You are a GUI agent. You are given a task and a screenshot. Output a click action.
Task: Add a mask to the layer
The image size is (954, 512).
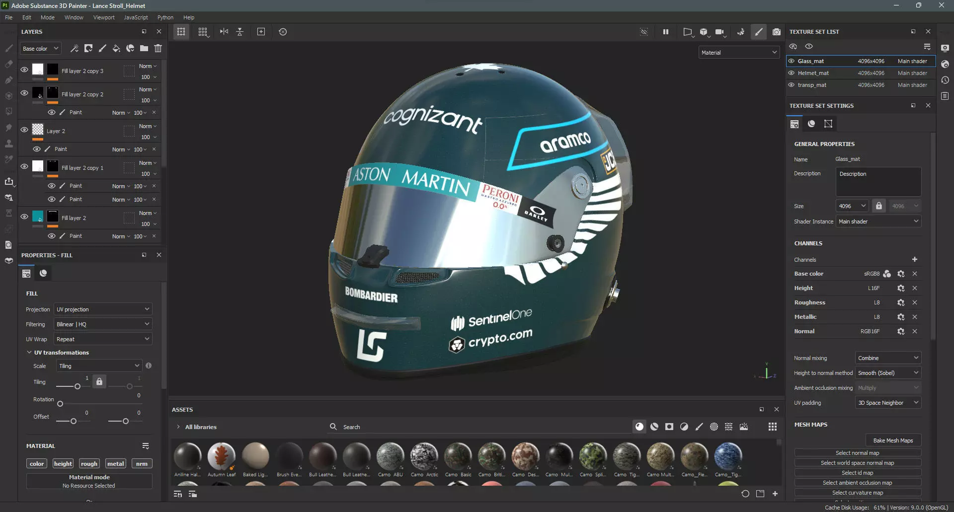pyautogui.click(x=88, y=48)
